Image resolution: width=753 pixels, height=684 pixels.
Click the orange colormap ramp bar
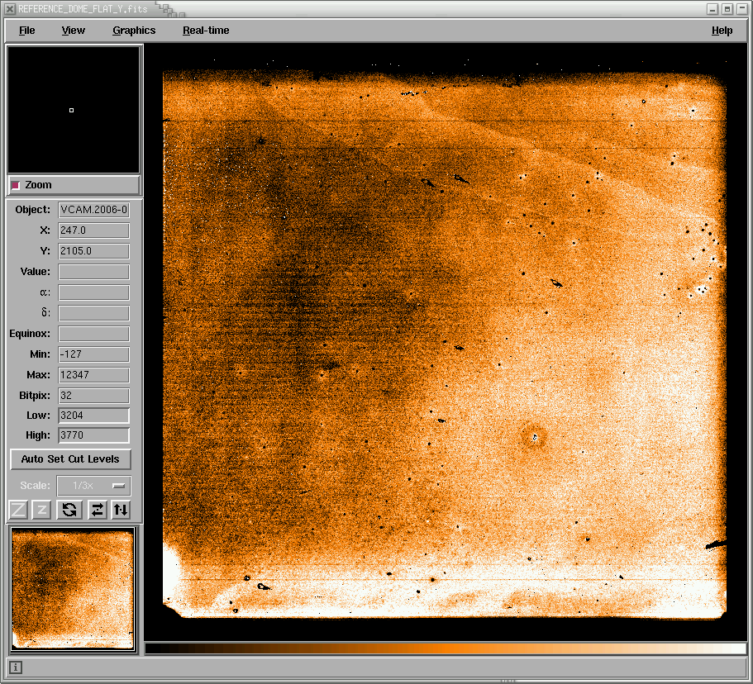coord(446,648)
